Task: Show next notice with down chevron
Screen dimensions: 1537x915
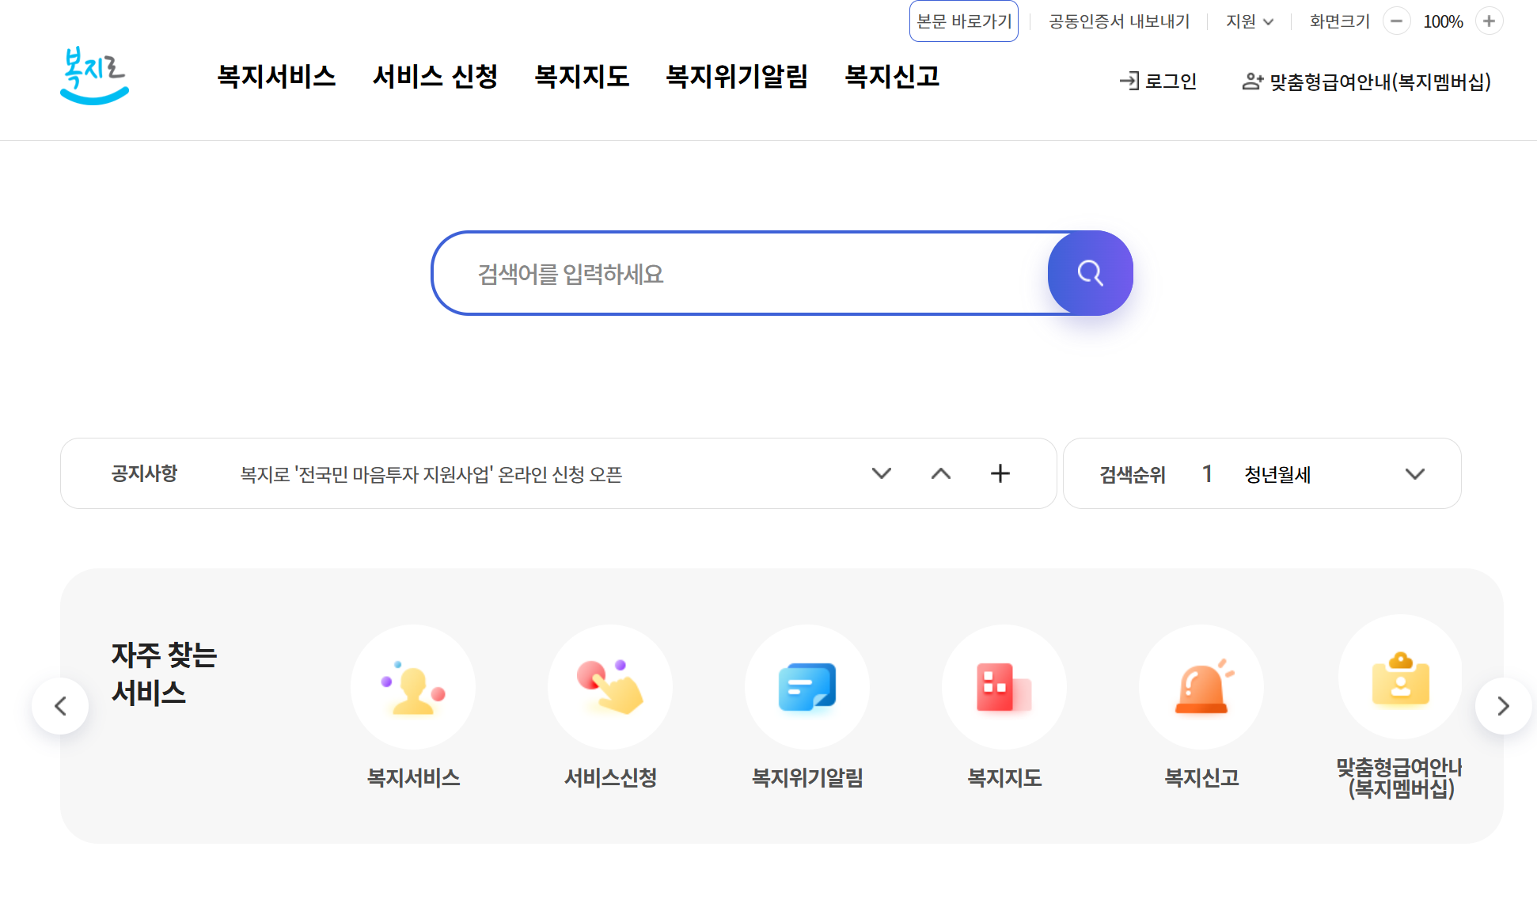Action: pyautogui.click(x=881, y=473)
